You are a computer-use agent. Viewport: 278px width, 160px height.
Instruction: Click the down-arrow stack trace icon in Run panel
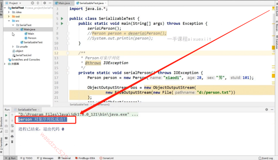pos(12,121)
